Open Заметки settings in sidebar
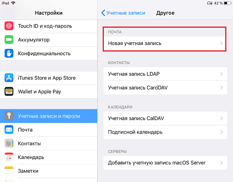The width and height of the screenshot is (233, 182). click(49, 171)
